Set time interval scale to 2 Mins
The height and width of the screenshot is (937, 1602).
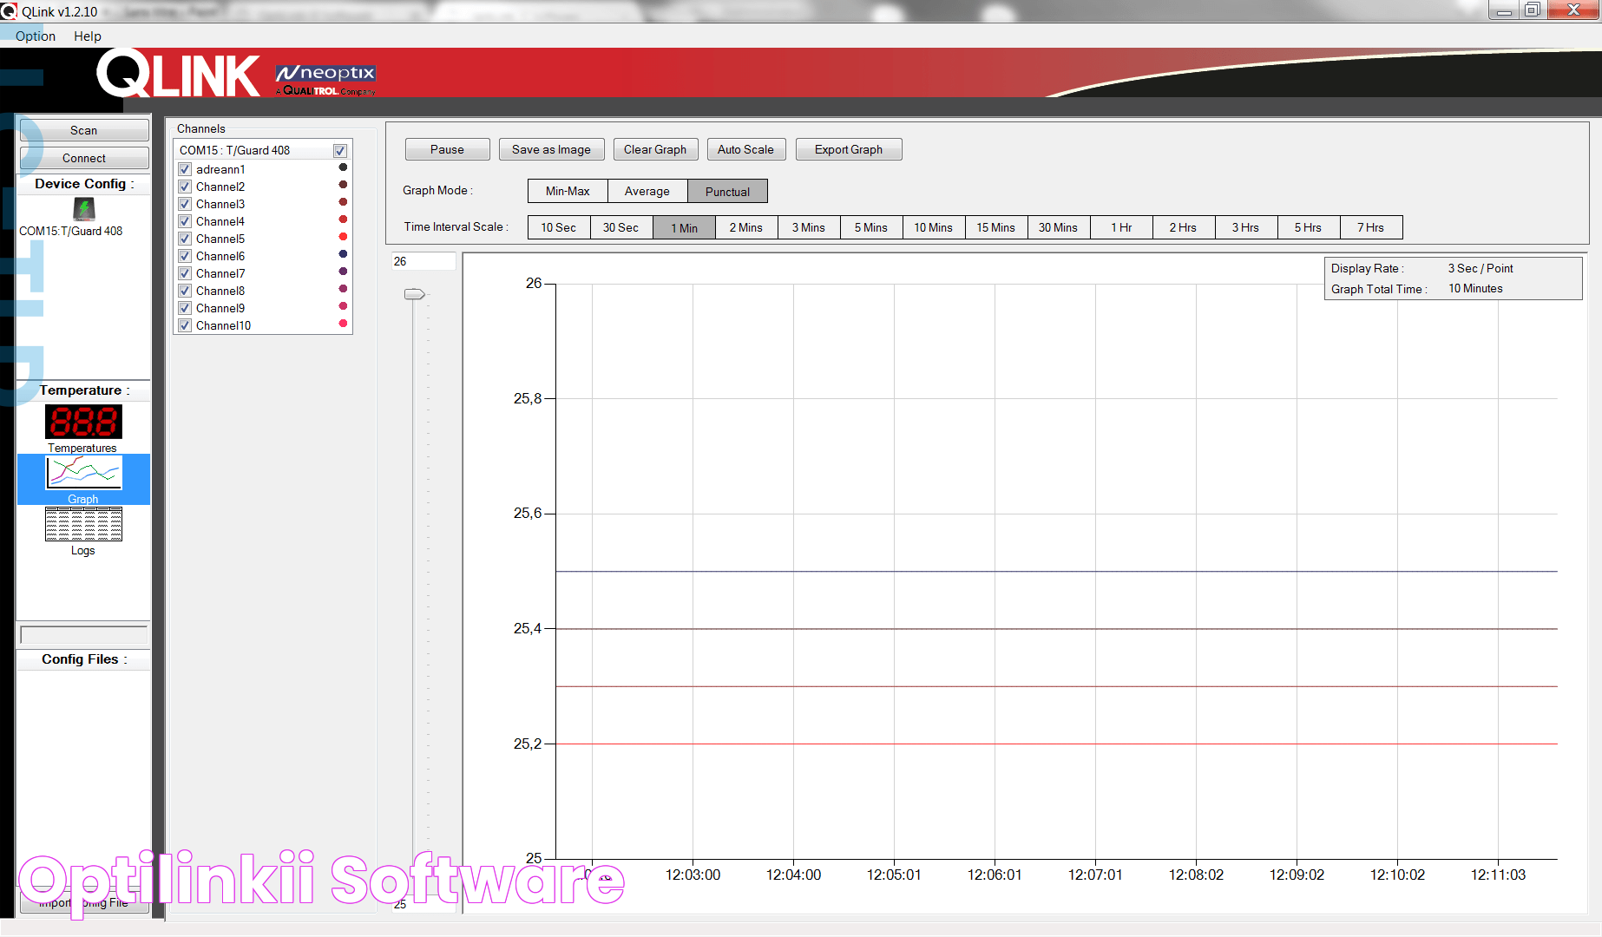(746, 227)
